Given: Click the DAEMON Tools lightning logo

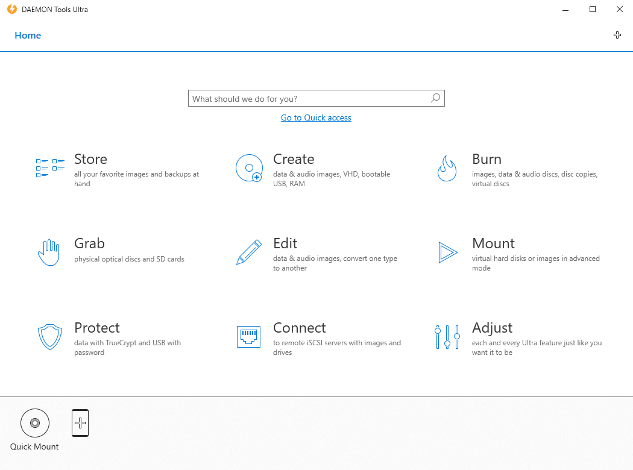Looking at the screenshot, I should tap(12, 9).
